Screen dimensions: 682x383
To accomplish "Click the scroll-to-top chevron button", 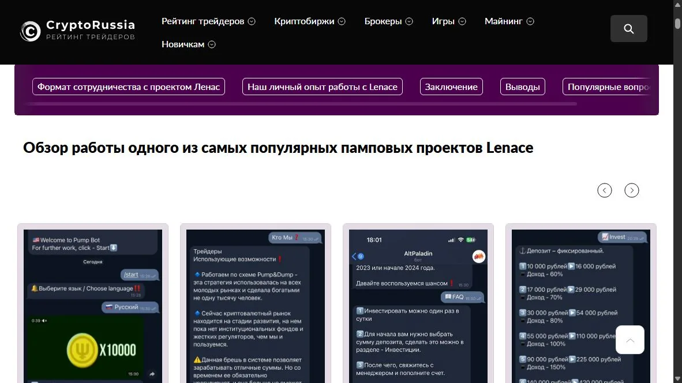I will (630, 340).
